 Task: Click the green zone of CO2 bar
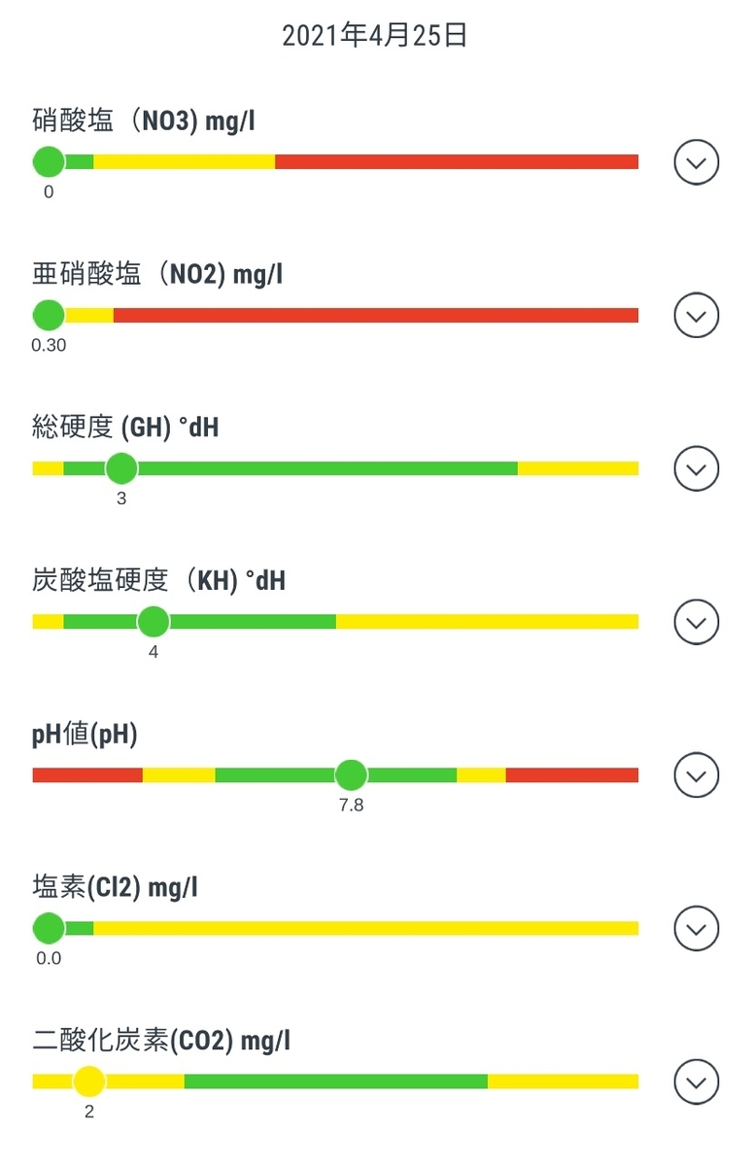pos(335,1081)
